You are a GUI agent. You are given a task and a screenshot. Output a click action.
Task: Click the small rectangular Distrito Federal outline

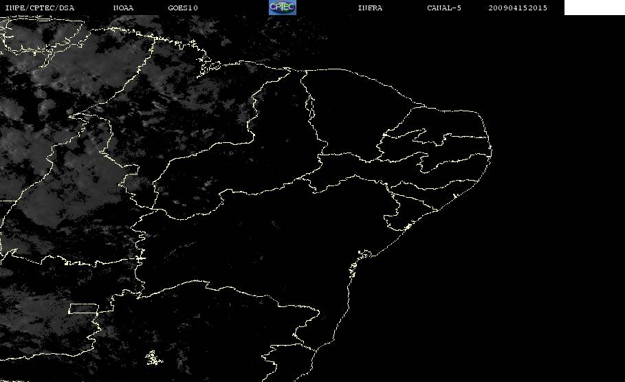tap(84, 308)
